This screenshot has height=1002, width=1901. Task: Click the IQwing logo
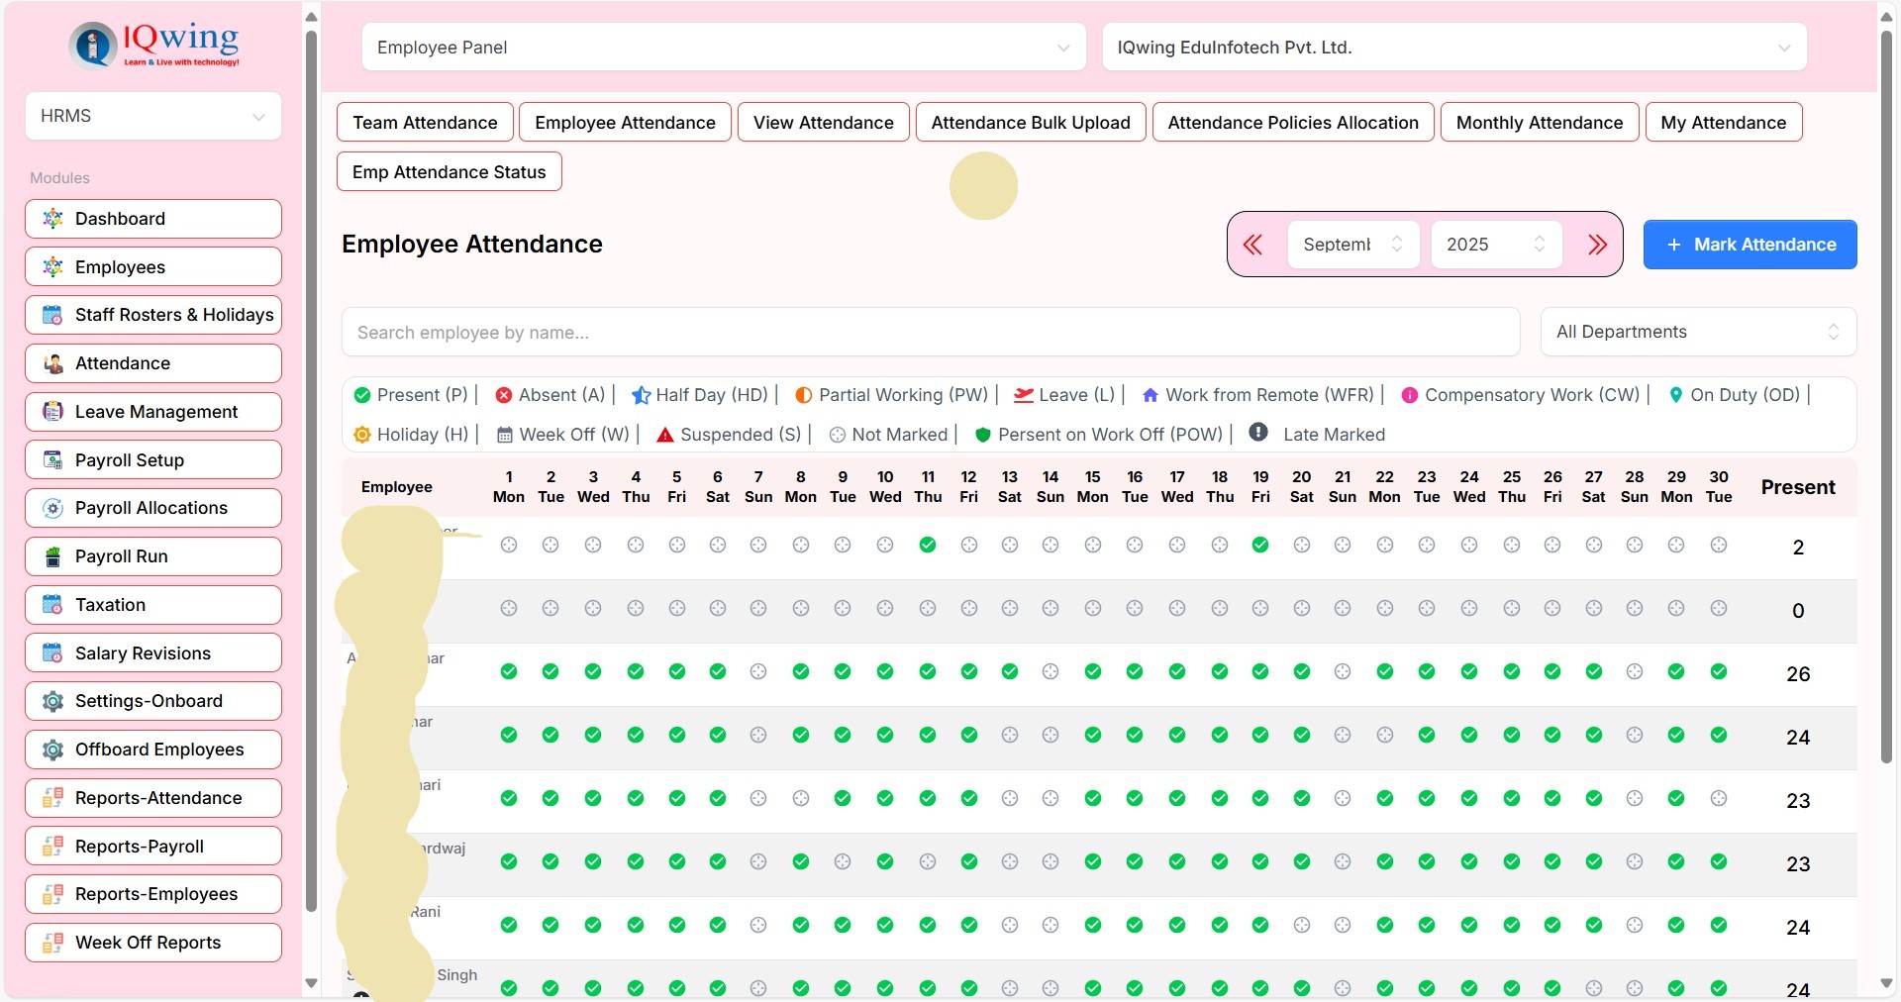click(153, 45)
